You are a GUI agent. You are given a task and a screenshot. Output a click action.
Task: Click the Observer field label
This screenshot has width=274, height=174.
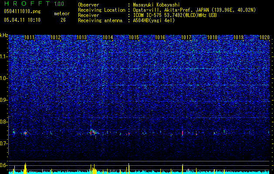[88, 5]
